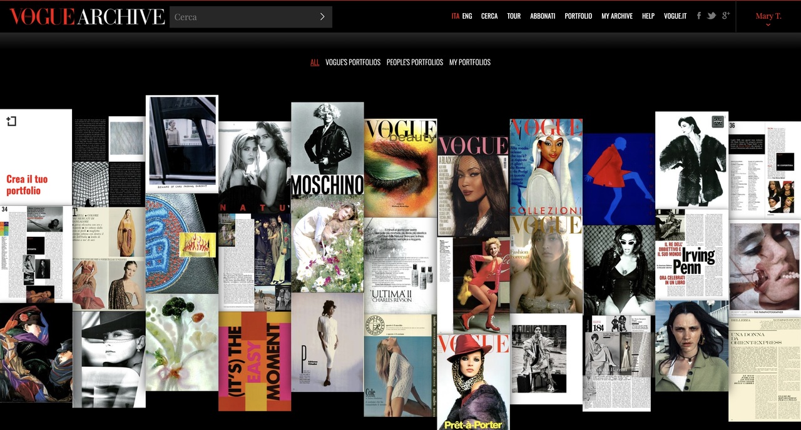The width and height of the screenshot is (801, 430).
Task: Open the Twitter icon in header
Action: click(712, 16)
